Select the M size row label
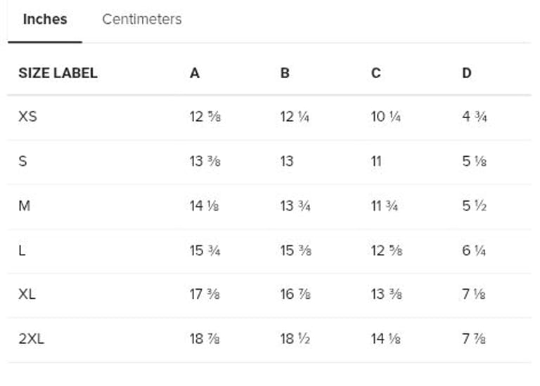Image resolution: width=540 pixels, height=386 pixels. click(24, 205)
